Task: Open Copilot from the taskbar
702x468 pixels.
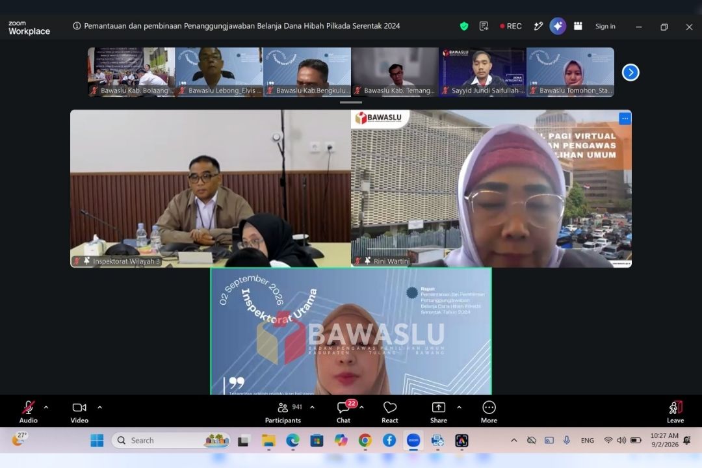Action: [341, 441]
